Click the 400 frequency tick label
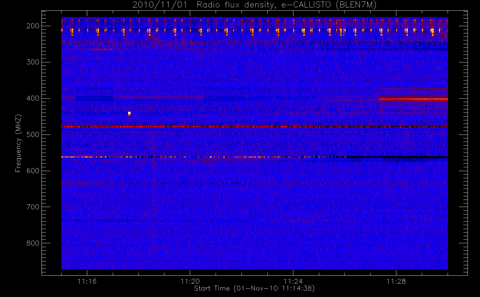This screenshot has width=480, height=297. (x=33, y=98)
